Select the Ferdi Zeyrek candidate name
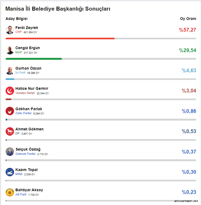 point(27,28)
